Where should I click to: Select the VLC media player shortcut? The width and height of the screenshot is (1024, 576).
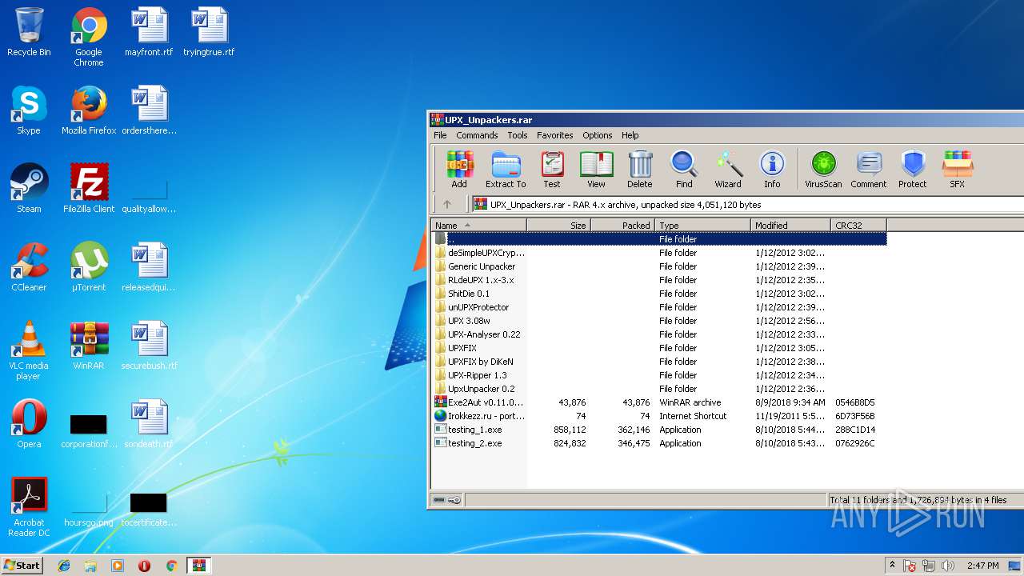tap(29, 350)
